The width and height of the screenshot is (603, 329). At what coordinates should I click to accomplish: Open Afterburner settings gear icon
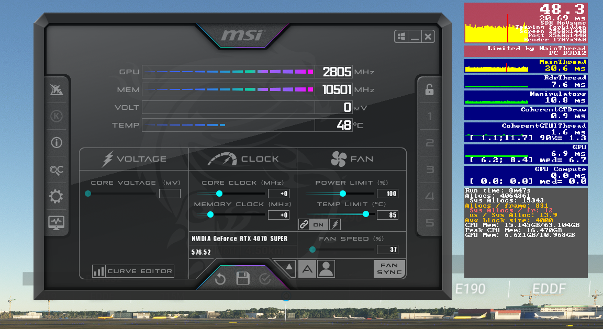coord(56,196)
